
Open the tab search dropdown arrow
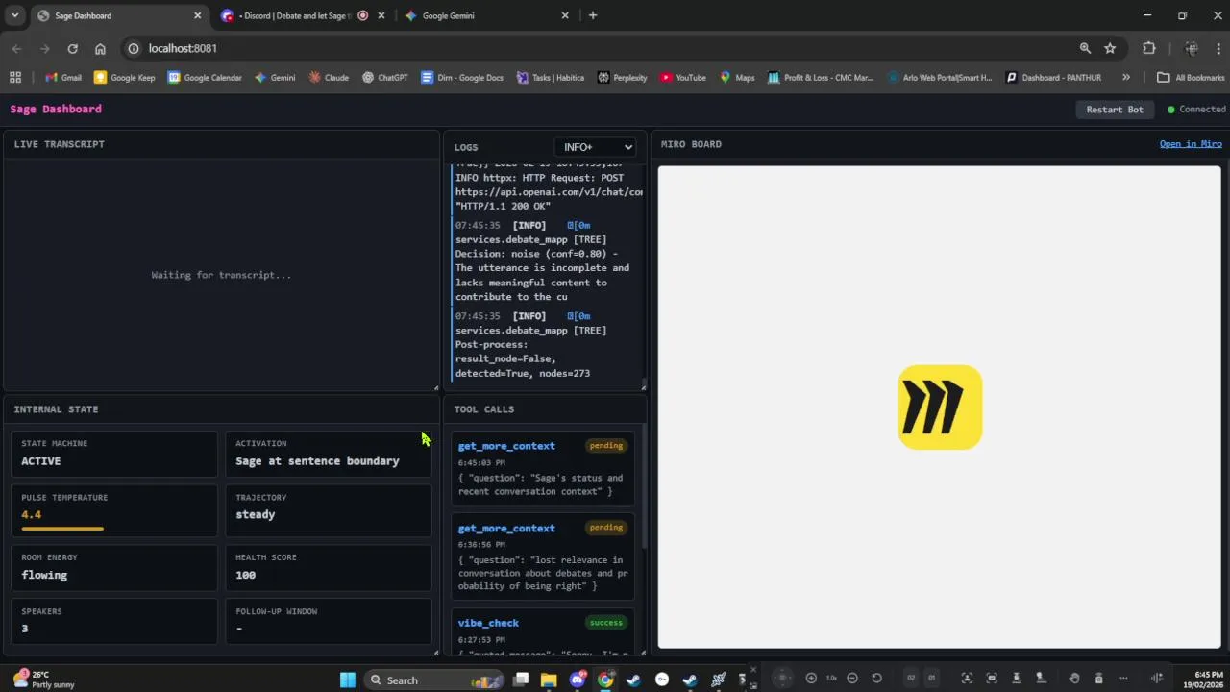[x=14, y=15]
